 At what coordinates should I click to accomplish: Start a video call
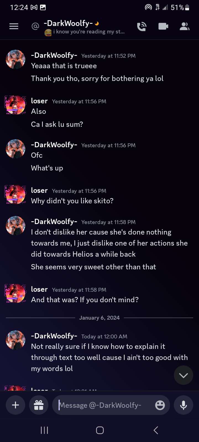click(x=163, y=26)
